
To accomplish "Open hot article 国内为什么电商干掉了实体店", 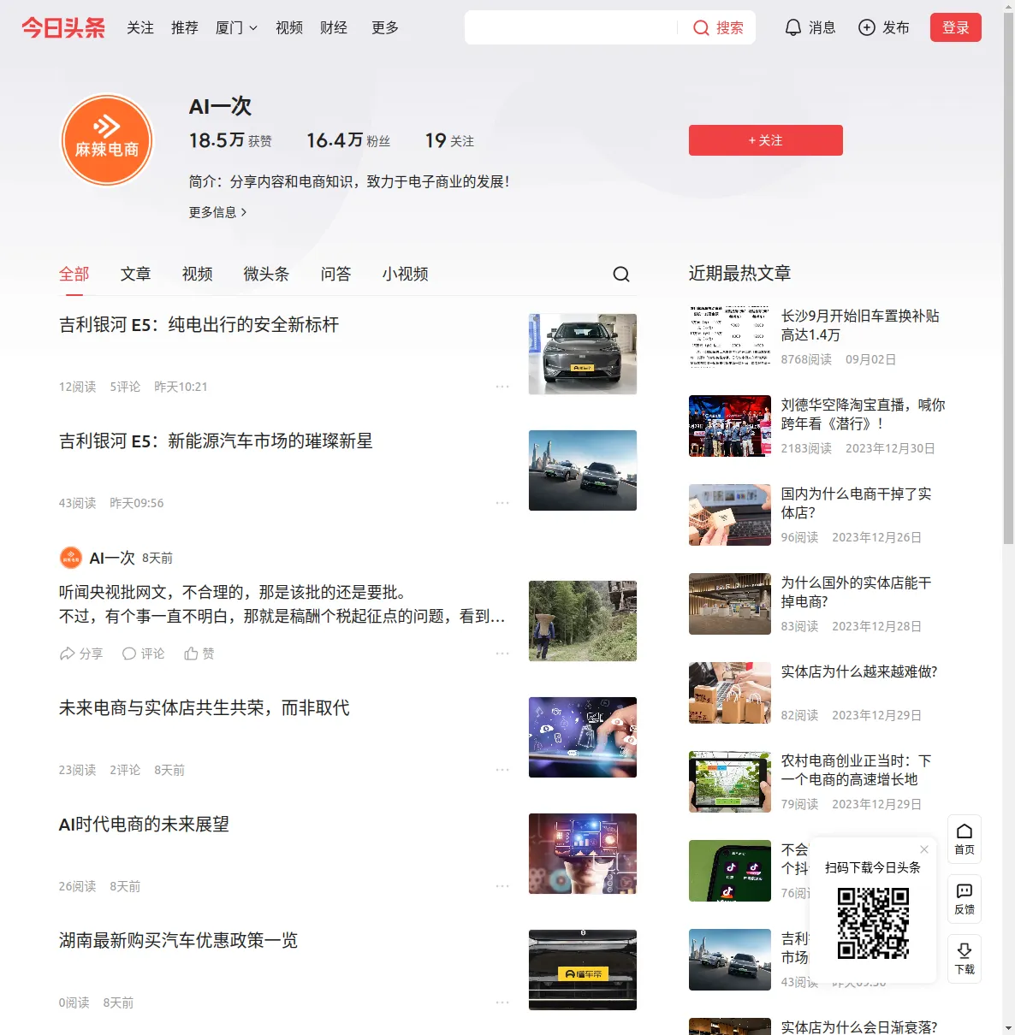I will (x=856, y=503).
